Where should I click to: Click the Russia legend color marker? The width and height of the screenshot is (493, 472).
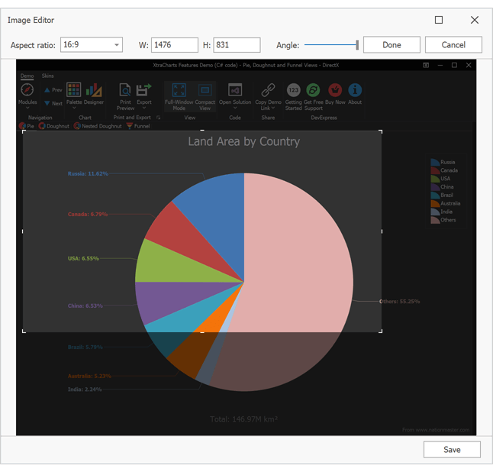pos(435,162)
